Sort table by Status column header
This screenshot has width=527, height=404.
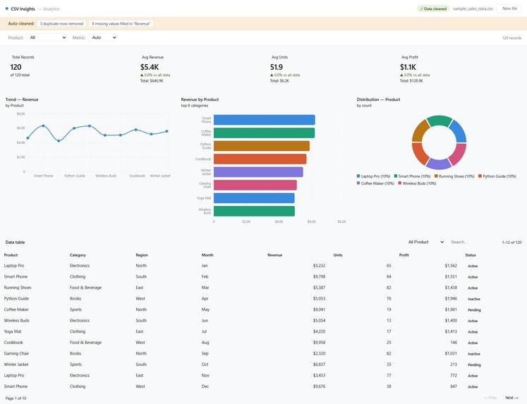coord(470,255)
